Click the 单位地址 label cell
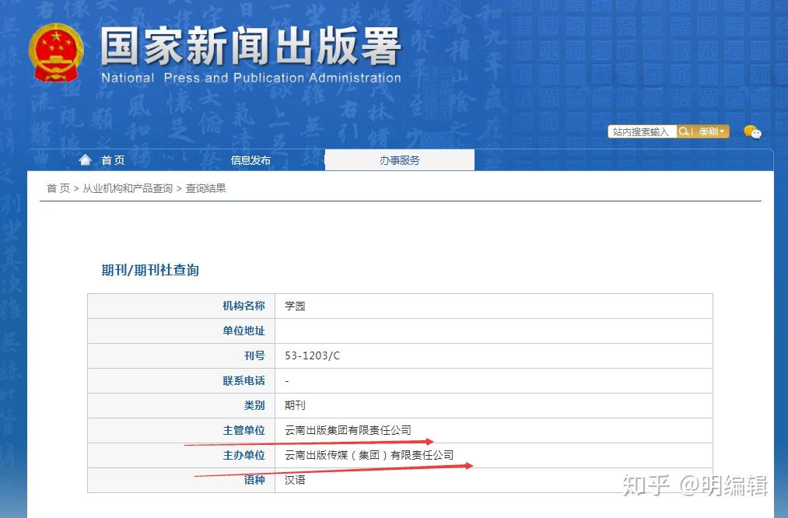 (181, 331)
